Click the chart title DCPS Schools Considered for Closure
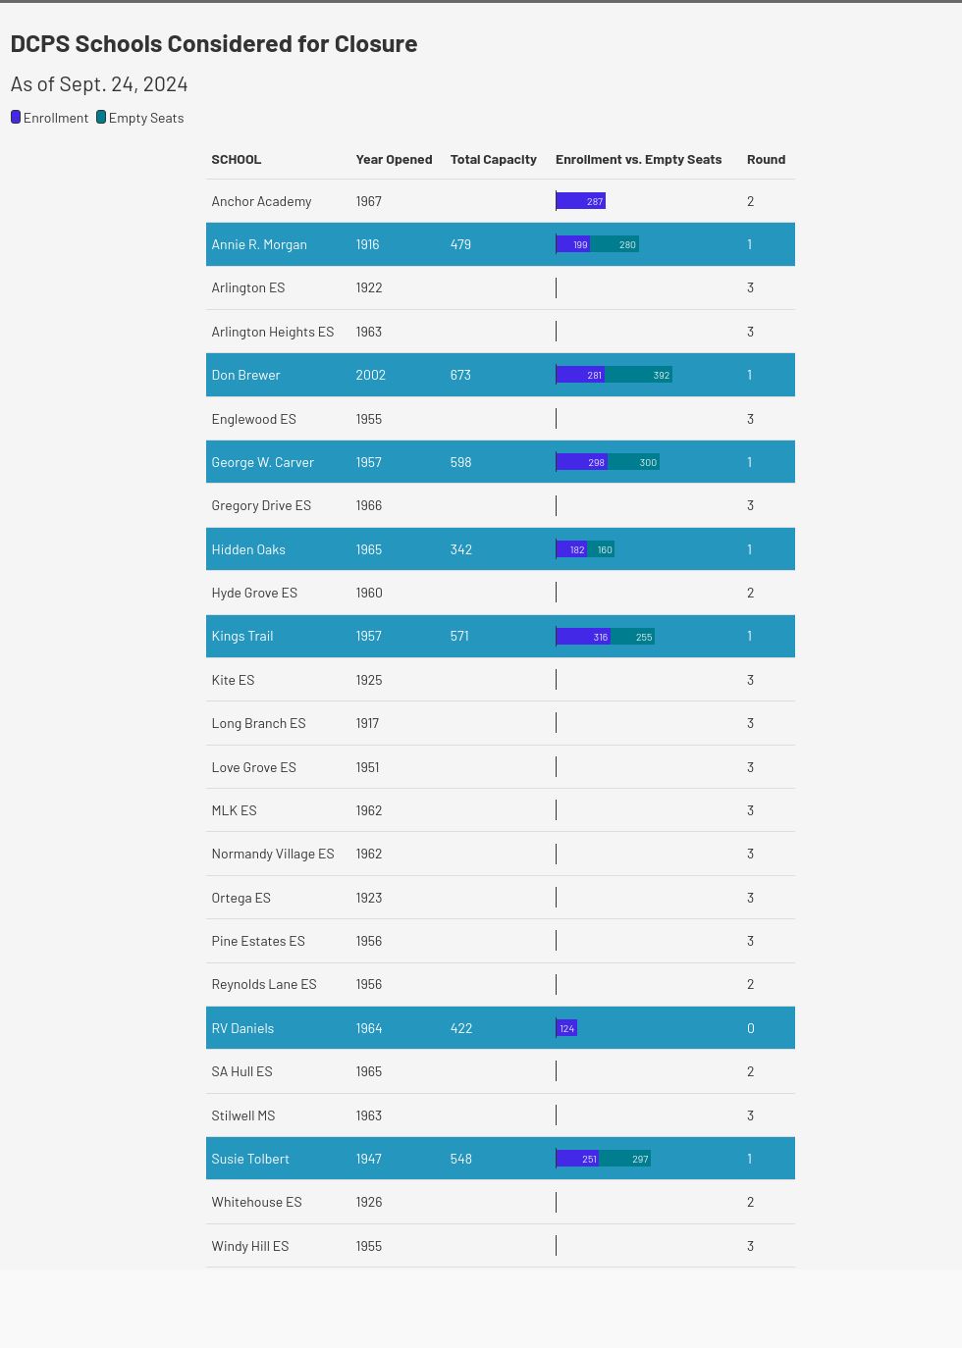The width and height of the screenshot is (962, 1348). [214, 44]
